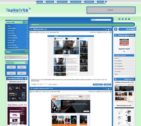Expand the Всё для WordPress arrow
This screenshot has height=126, width=141.
click(27, 38)
